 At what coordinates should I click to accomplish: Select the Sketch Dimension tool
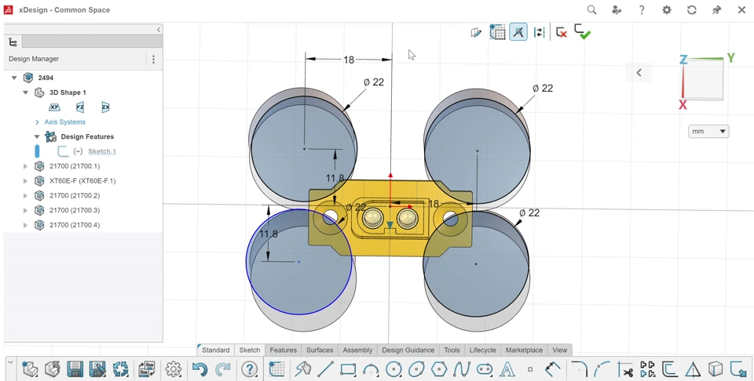tap(553, 369)
